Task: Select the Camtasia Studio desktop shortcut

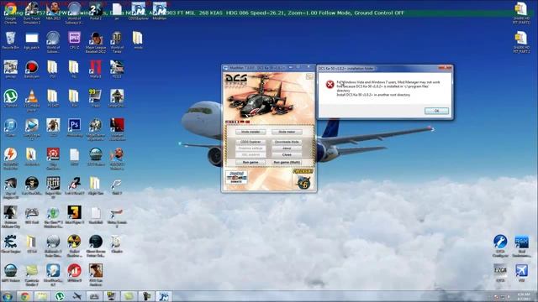Action: pos(32,275)
